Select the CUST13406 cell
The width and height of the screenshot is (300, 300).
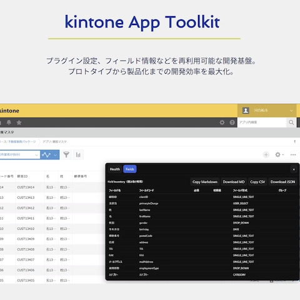tap(26, 270)
